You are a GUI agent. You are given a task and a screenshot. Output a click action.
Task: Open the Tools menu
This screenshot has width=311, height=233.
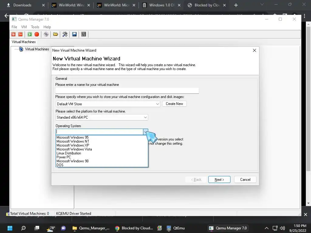click(35, 27)
